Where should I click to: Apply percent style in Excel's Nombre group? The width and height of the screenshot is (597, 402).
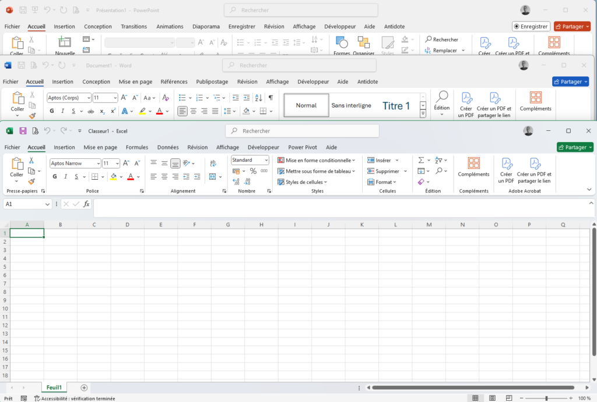[253, 171]
